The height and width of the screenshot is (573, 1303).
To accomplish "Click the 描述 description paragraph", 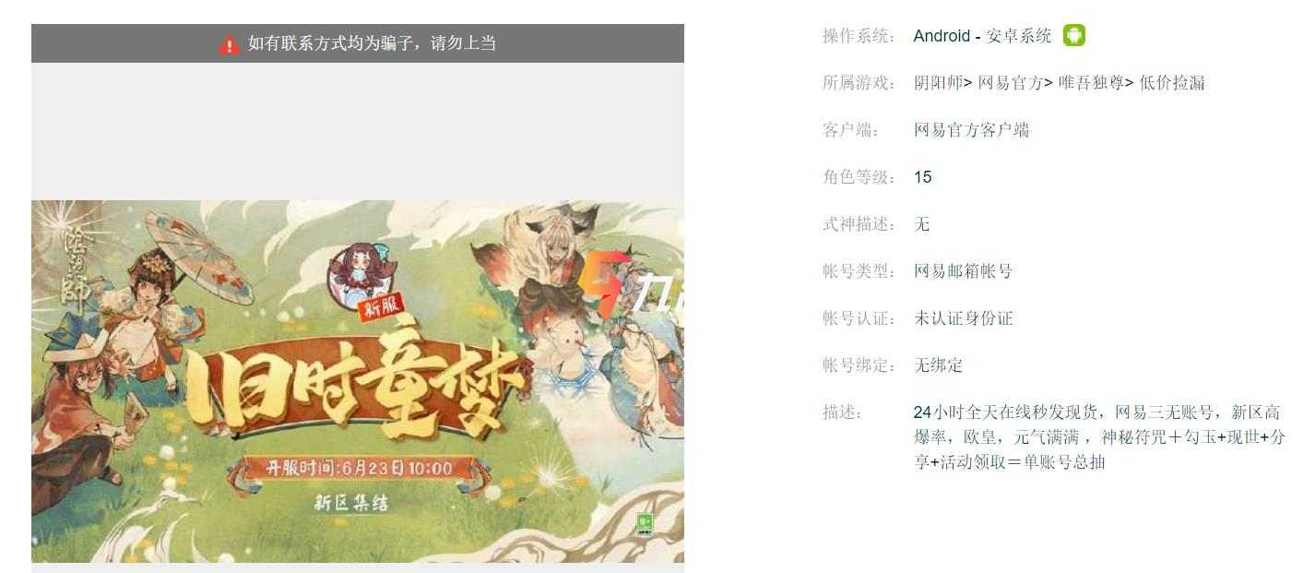I will tap(1099, 436).
